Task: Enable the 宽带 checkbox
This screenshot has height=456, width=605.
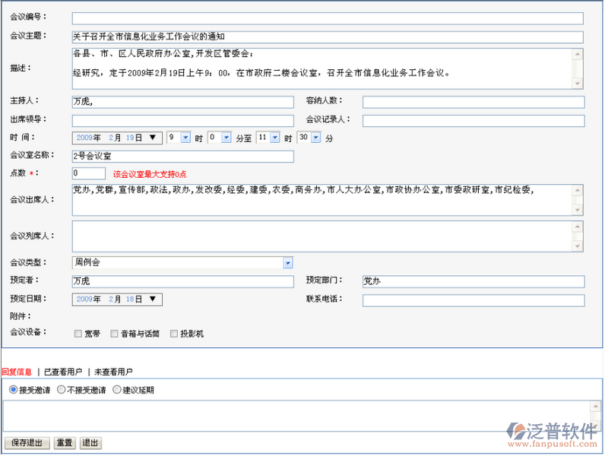Action: (78, 334)
